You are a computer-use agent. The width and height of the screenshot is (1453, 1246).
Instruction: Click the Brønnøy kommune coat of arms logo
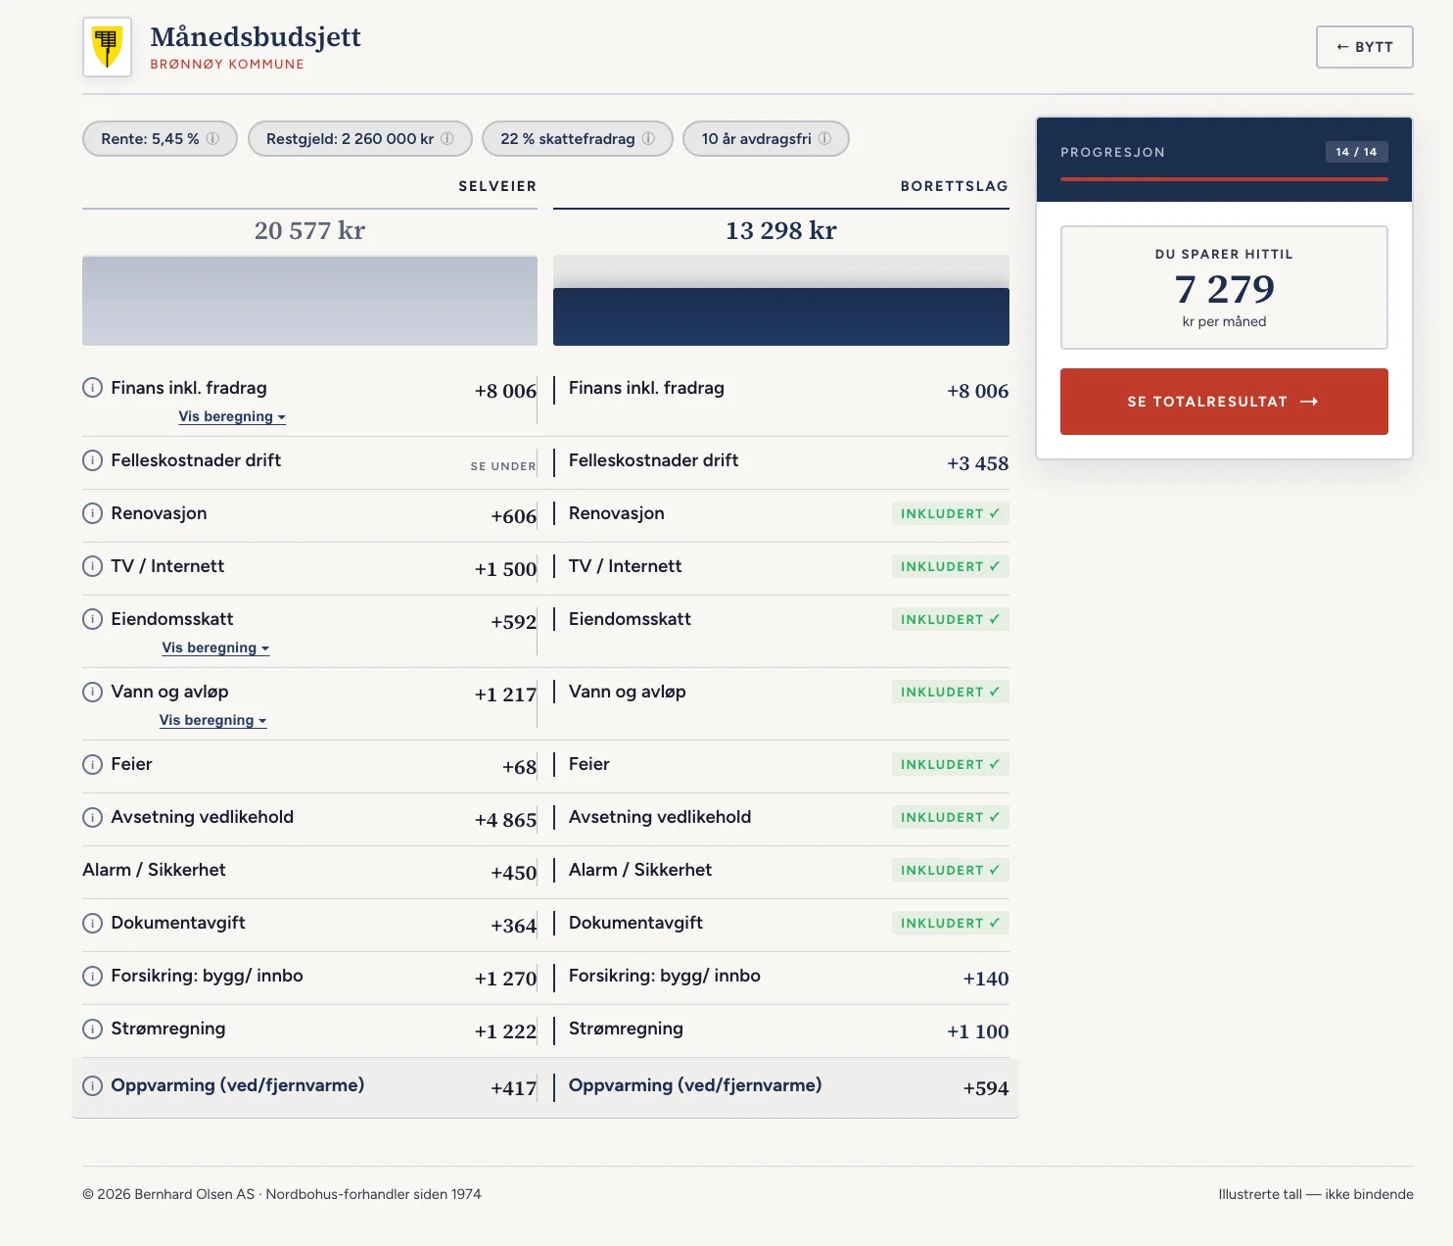click(107, 47)
